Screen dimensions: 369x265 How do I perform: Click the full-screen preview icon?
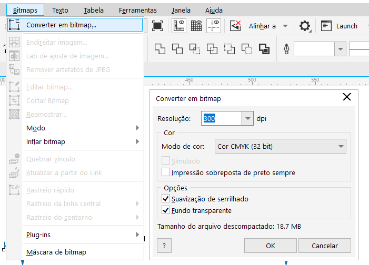point(157,26)
